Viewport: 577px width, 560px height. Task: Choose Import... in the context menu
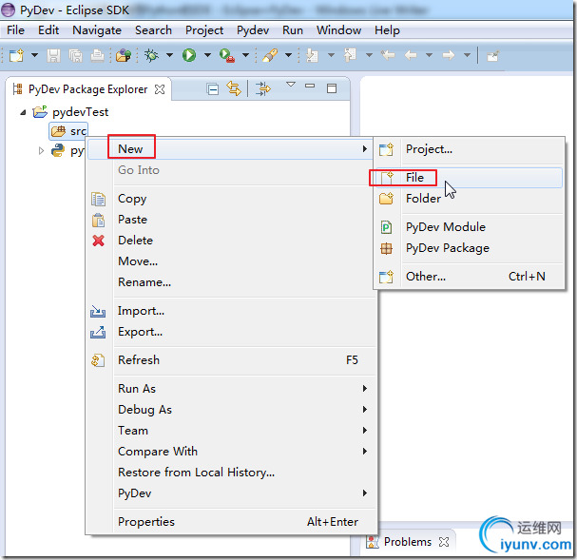tap(230, 311)
